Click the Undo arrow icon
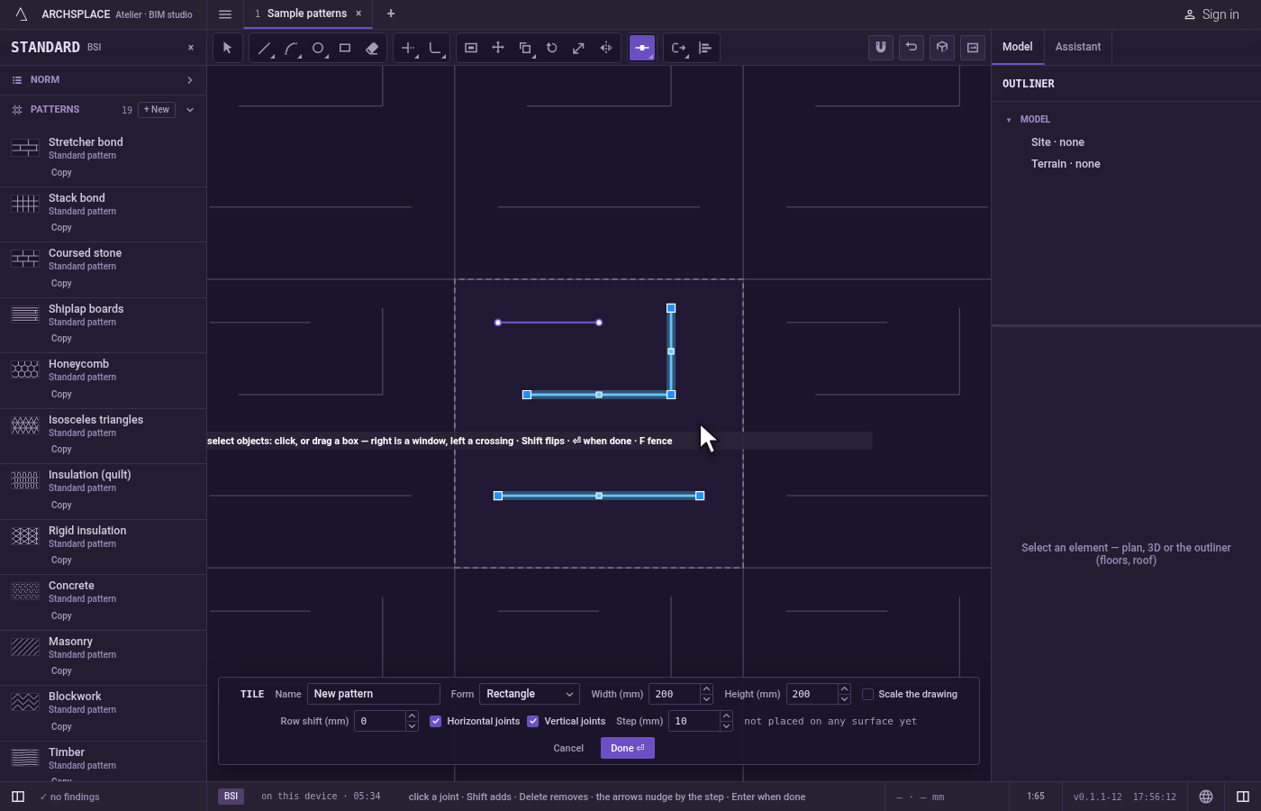 pos(912,48)
